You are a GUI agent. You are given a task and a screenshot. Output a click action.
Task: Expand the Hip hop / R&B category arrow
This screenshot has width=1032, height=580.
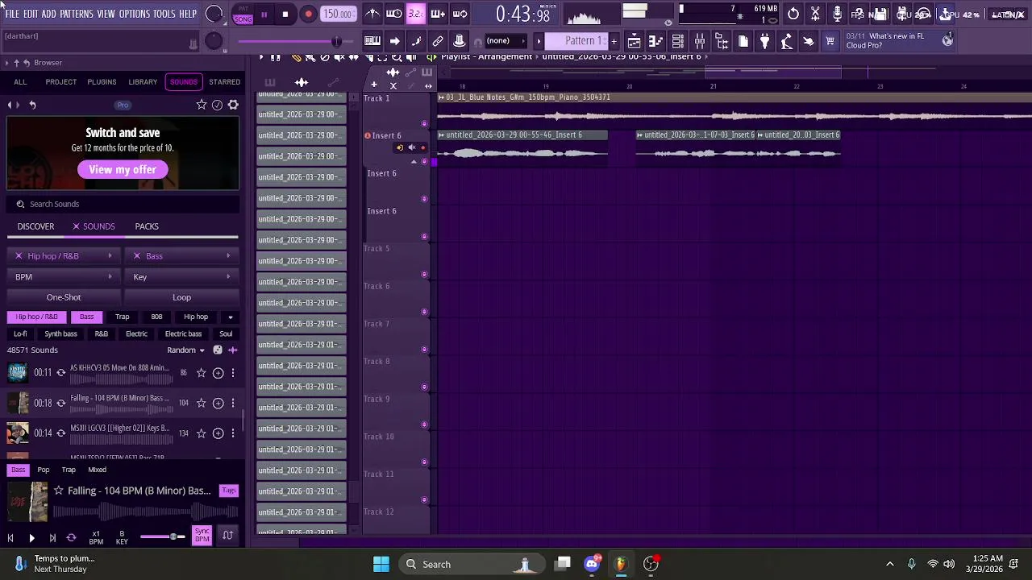[x=110, y=256]
